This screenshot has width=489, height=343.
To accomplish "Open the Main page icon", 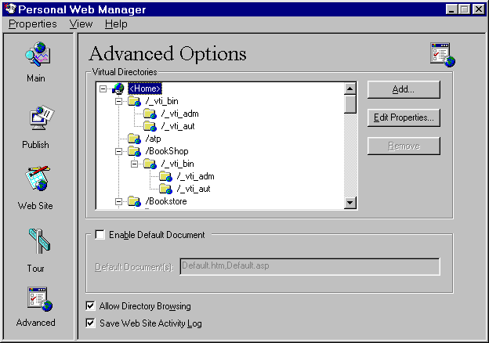I will [38, 54].
